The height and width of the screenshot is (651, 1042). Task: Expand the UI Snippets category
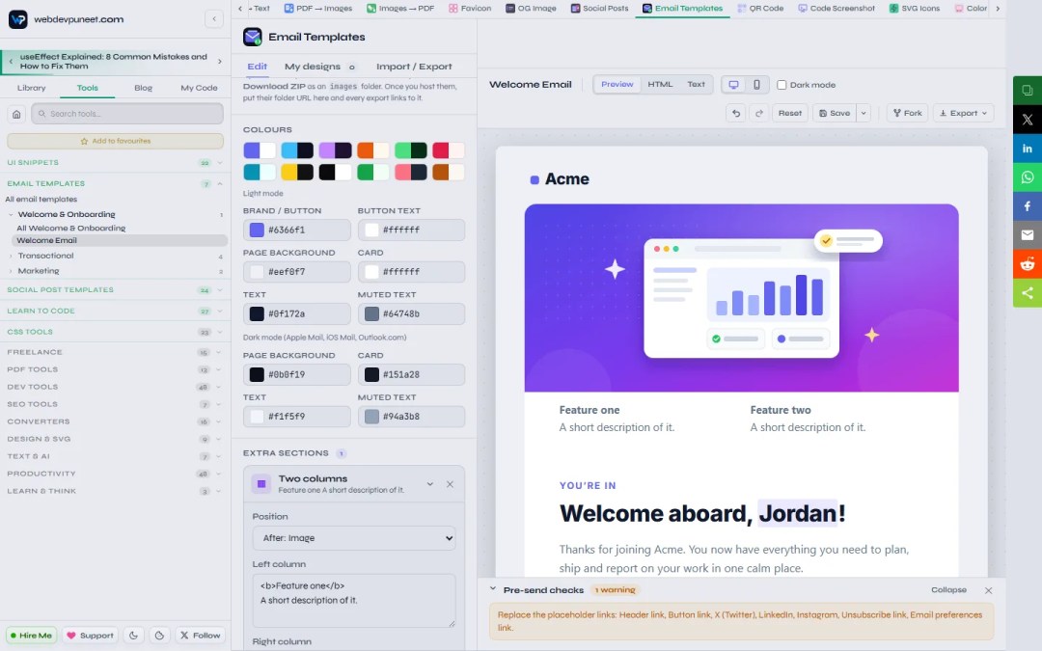[114, 163]
